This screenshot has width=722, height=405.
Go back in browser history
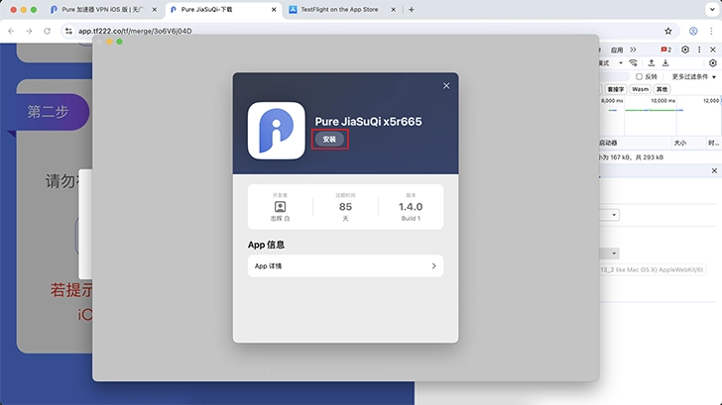pyautogui.click(x=11, y=31)
